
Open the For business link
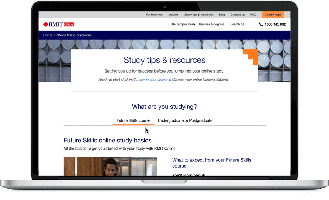(x=154, y=15)
